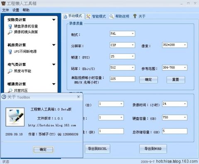This screenshot has width=199, height=164.
Task: Collapse the 机房类计算 section
Action: pos(54,45)
